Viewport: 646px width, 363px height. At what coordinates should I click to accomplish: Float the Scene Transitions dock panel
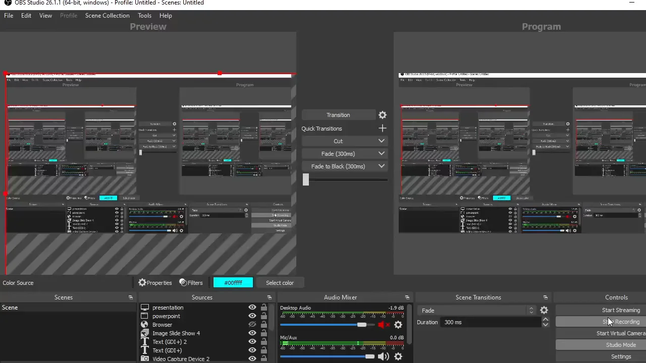[546, 297]
